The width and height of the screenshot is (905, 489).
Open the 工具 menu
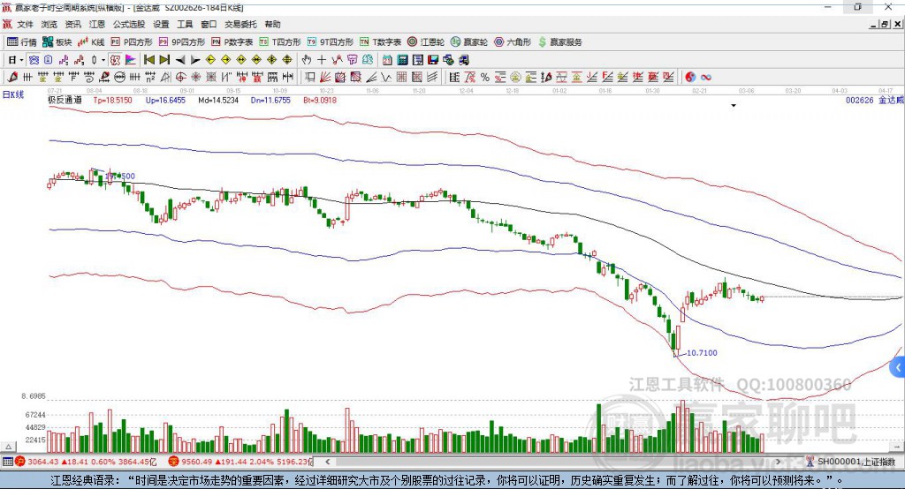click(185, 24)
